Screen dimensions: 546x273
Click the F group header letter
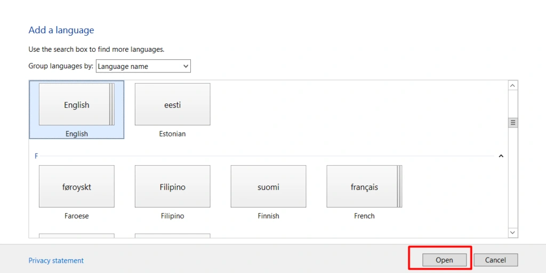(36, 156)
